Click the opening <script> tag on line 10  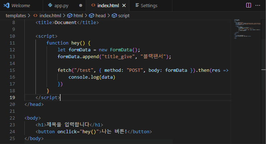point(47,36)
